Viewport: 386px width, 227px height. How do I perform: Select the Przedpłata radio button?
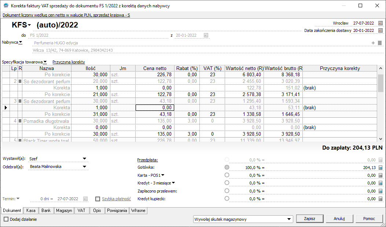point(227,160)
